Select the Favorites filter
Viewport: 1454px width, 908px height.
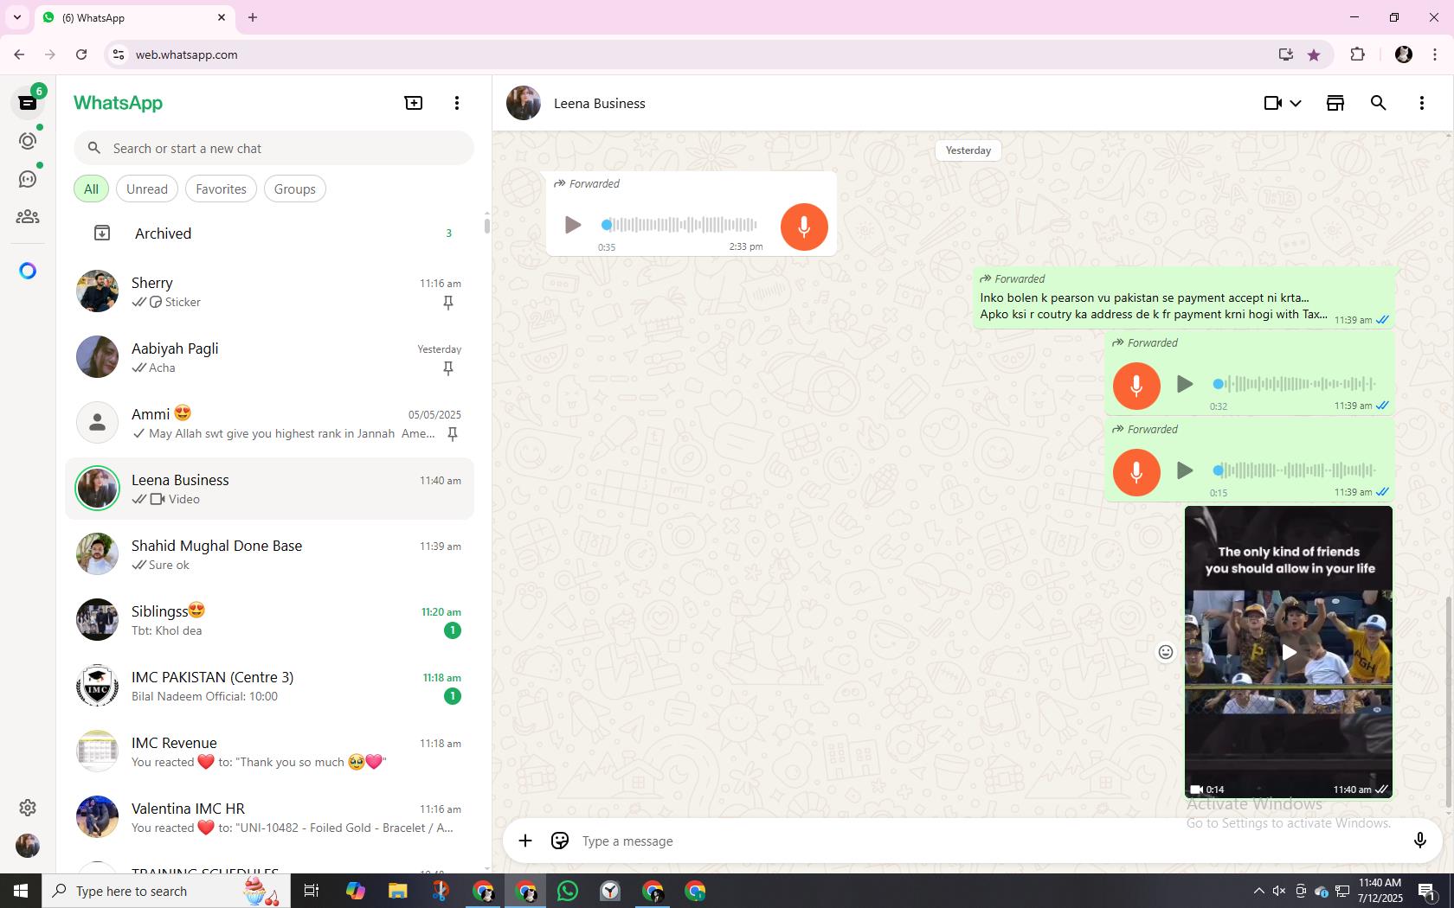[221, 189]
